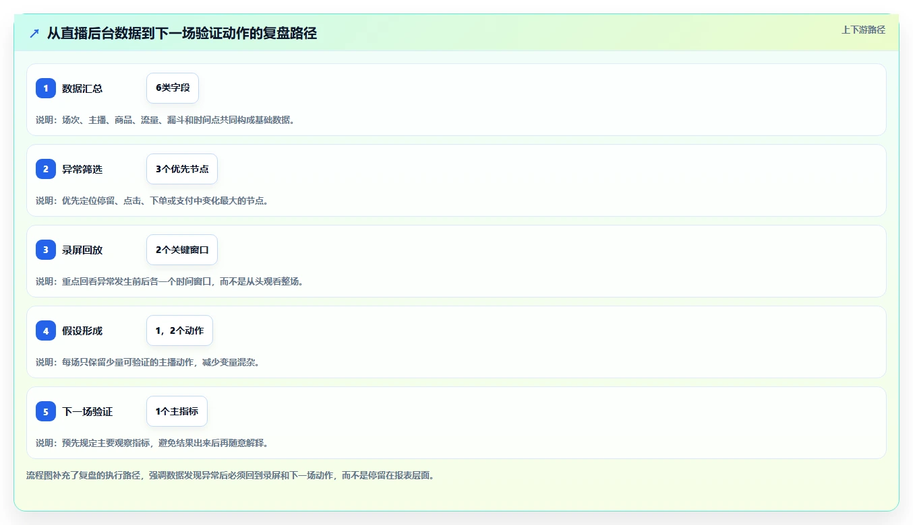Click the 下一场验证 step title
This screenshot has width=913, height=525.
click(x=87, y=411)
